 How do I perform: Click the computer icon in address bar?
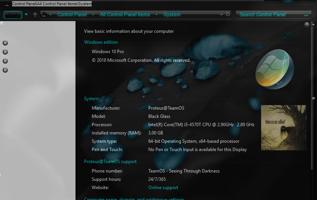click(x=44, y=14)
